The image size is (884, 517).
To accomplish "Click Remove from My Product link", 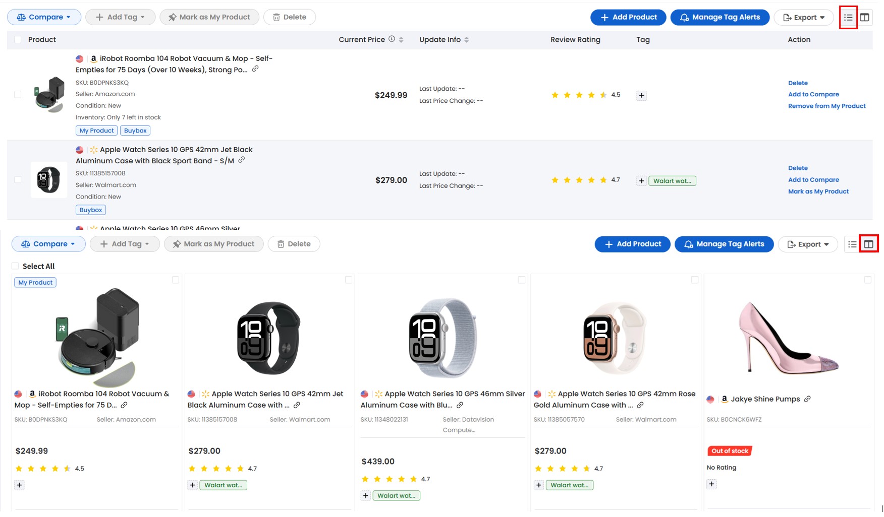I will click(826, 106).
